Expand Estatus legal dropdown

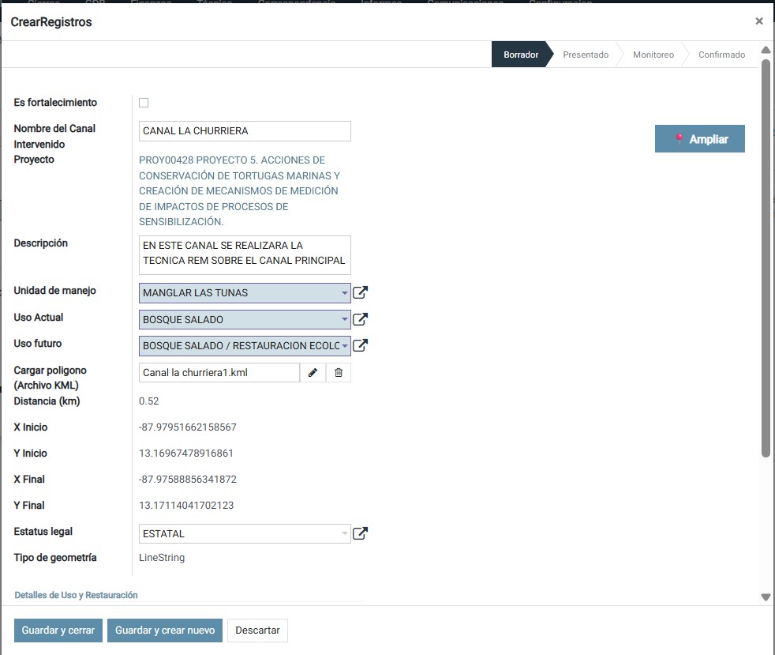[x=345, y=534]
